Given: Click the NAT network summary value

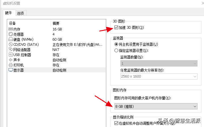Looking at the screenshot, I should 56,50.
